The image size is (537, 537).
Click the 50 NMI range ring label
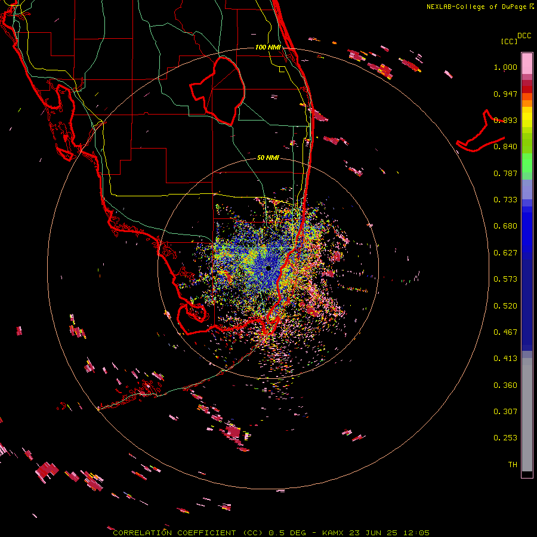click(x=268, y=158)
